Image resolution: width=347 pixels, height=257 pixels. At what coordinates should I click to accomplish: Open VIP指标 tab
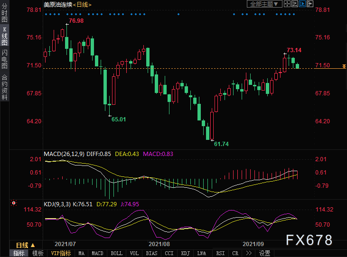(x=61, y=253)
